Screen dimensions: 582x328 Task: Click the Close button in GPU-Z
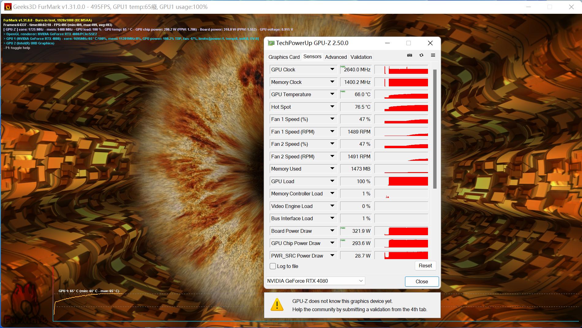[x=422, y=281]
